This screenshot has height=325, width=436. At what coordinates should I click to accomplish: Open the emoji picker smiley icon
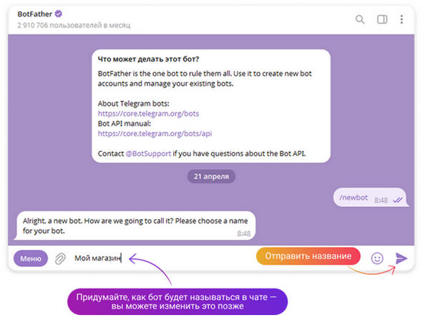377,258
